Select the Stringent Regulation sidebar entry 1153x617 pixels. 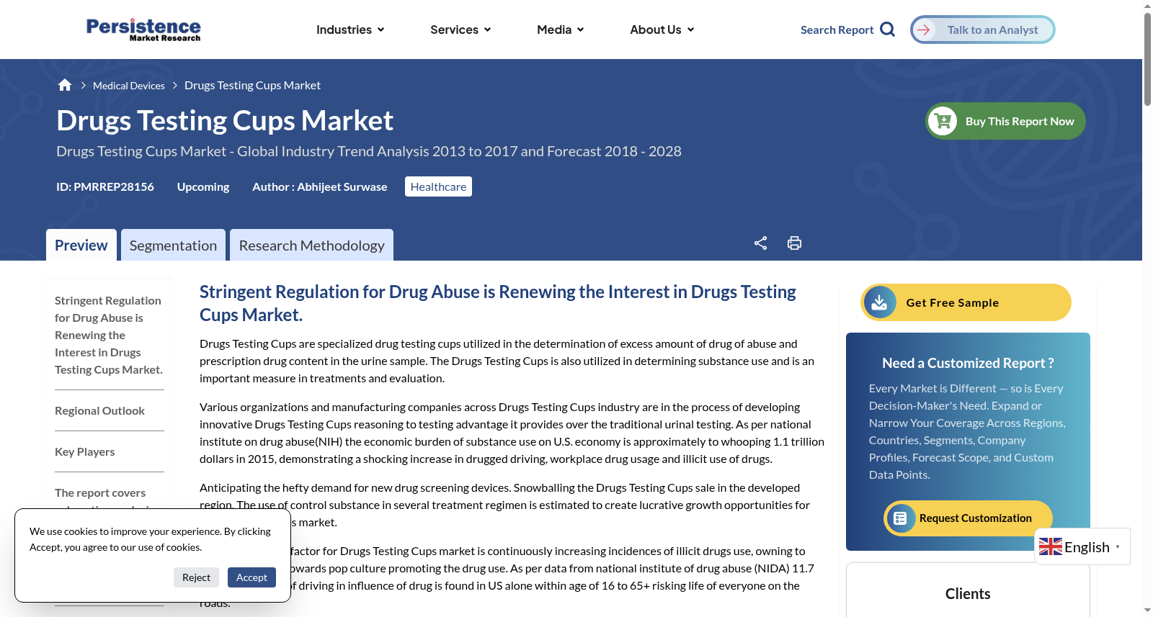coord(109,335)
